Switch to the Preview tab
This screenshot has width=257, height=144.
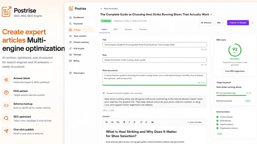pos(143,29)
